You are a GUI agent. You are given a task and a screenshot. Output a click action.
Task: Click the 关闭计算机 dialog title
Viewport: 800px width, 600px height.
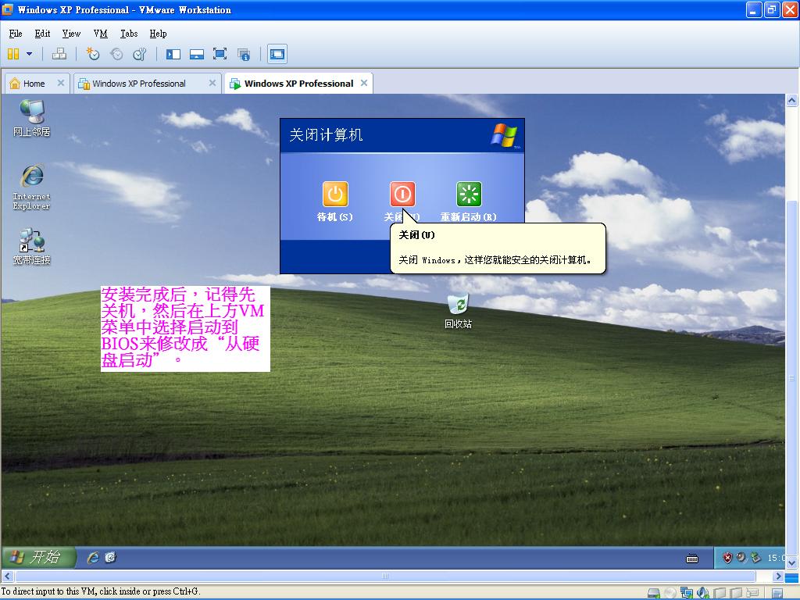(326, 134)
